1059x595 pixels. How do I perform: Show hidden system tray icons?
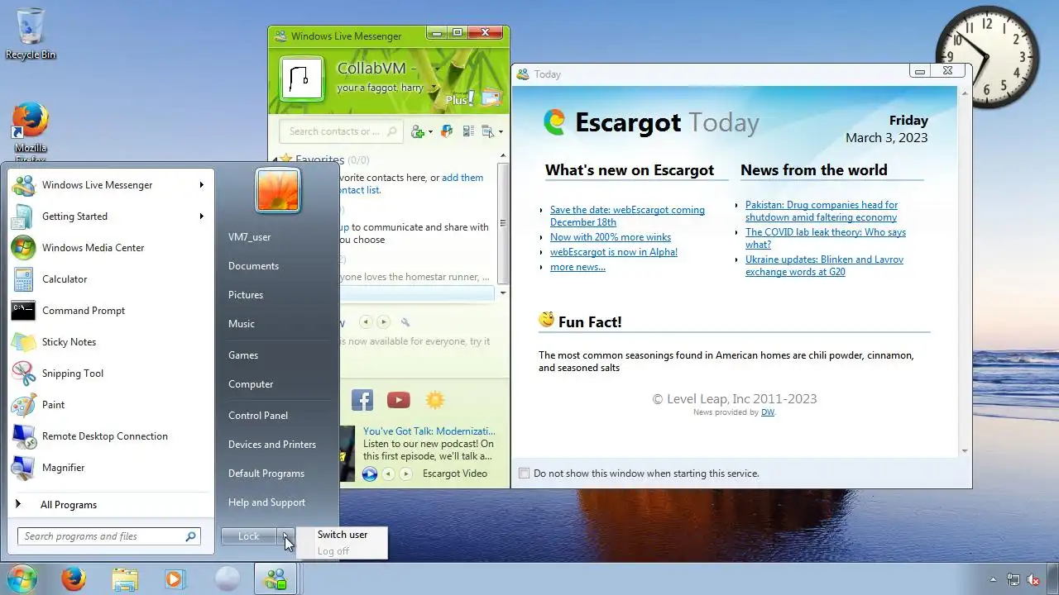(993, 580)
